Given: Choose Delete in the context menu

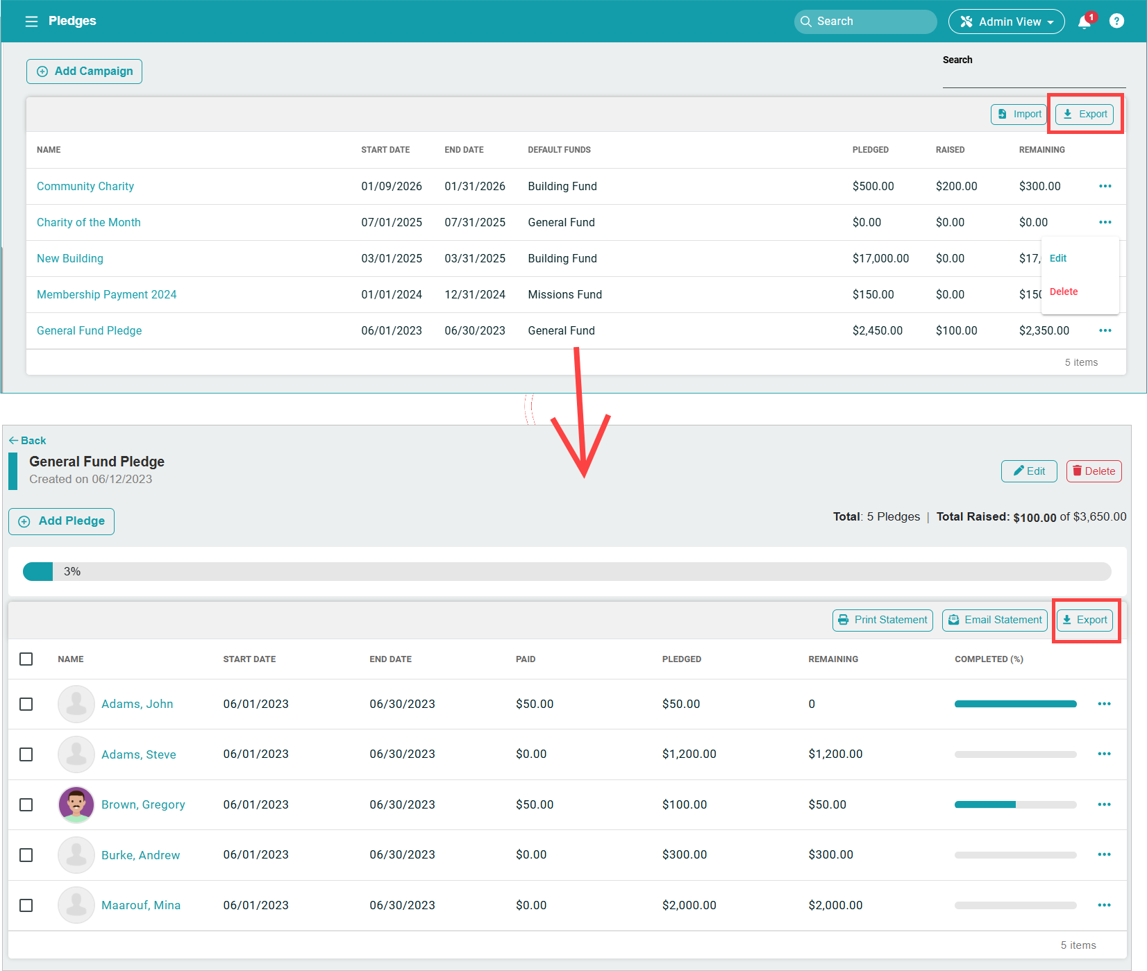Looking at the screenshot, I should click(1064, 292).
